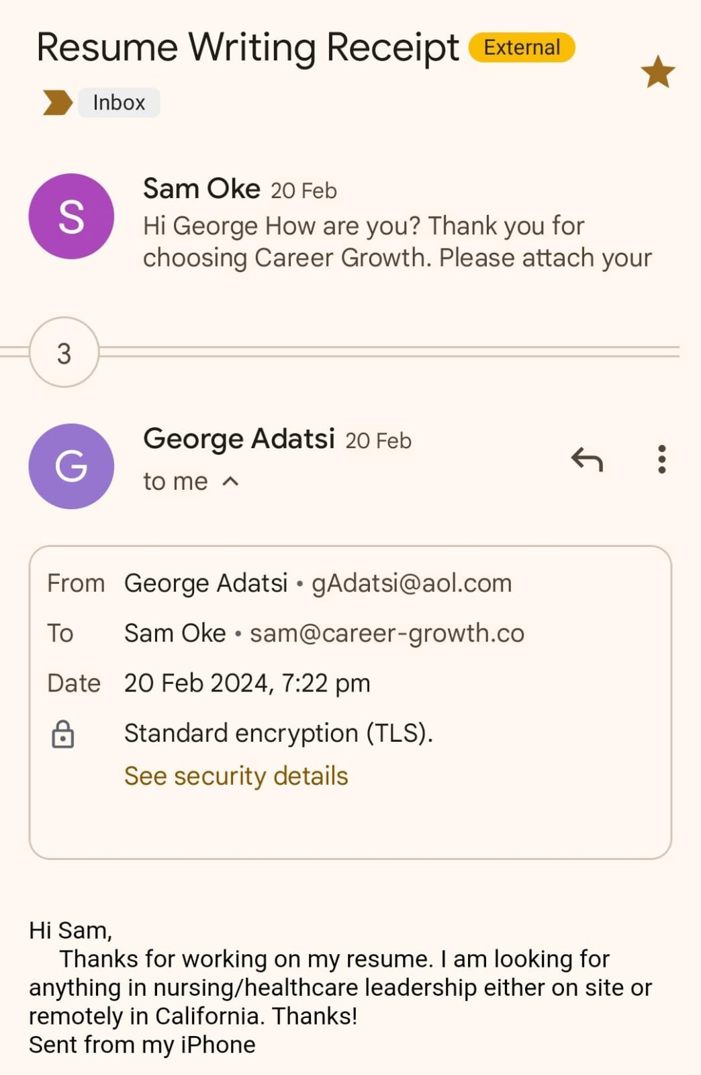Star the Resume Writing Receipt email

click(657, 72)
